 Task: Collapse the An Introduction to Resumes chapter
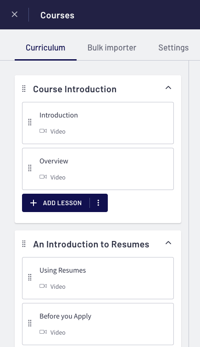pyautogui.click(x=168, y=243)
